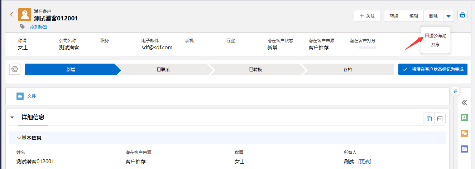Click the print icon button
475x169 pixels.
tap(462, 15)
